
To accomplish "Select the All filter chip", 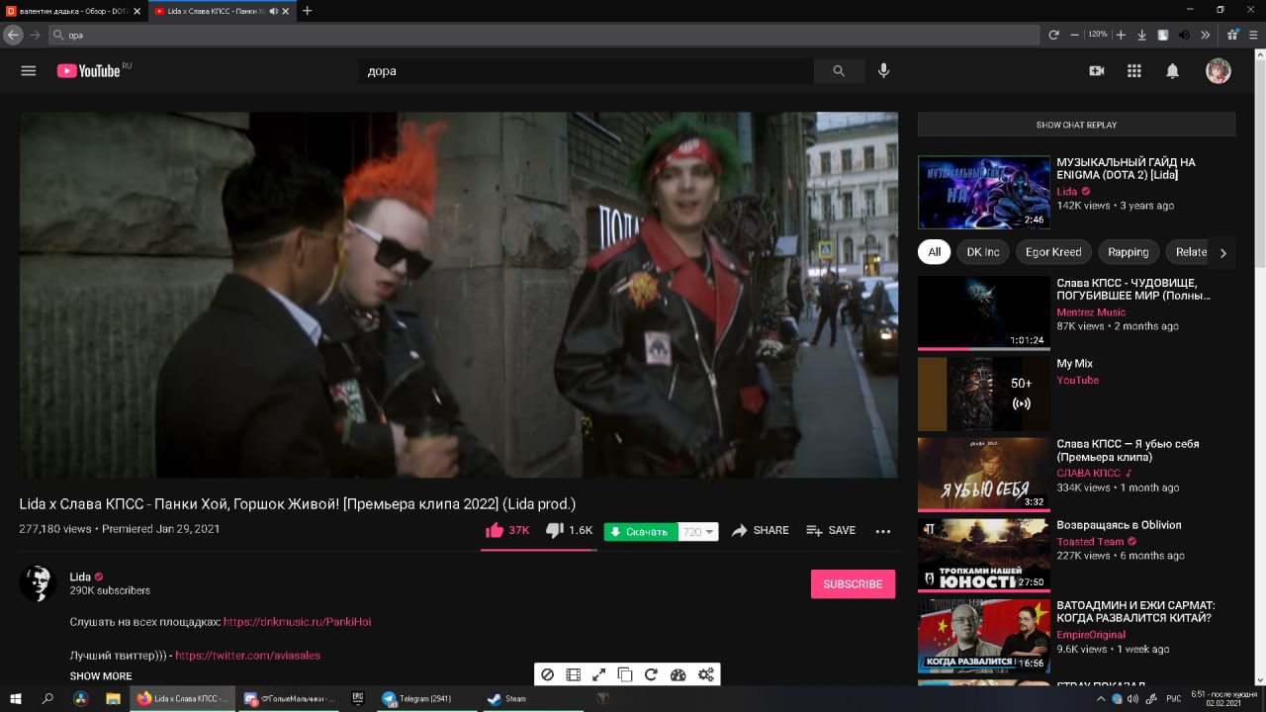I will click(x=934, y=252).
